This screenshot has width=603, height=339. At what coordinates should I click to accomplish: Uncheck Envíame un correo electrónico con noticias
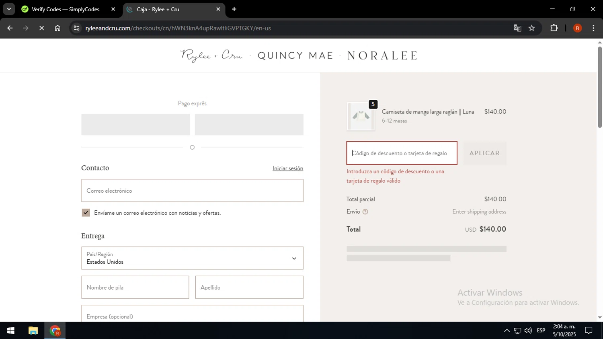click(x=86, y=213)
